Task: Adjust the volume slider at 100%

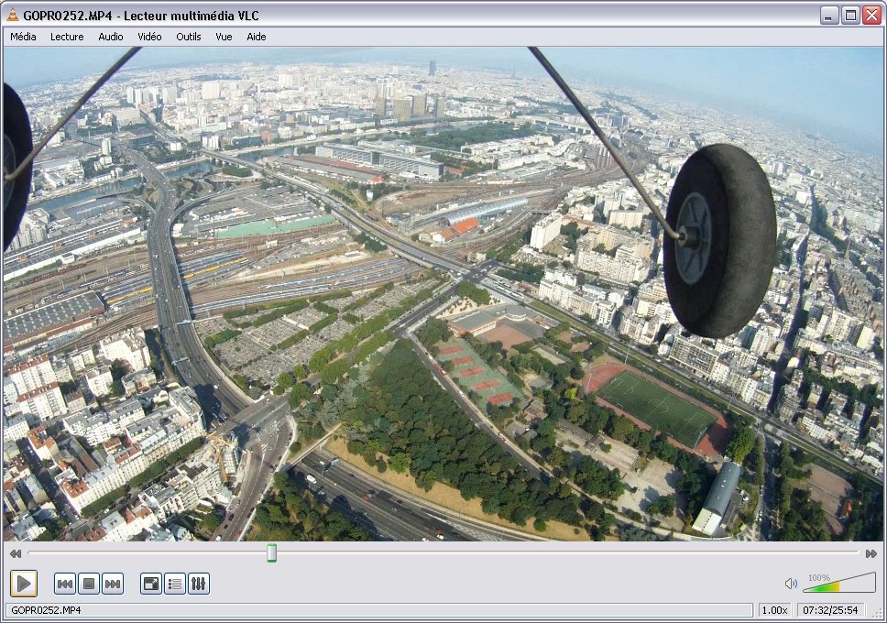Action: [839, 583]
